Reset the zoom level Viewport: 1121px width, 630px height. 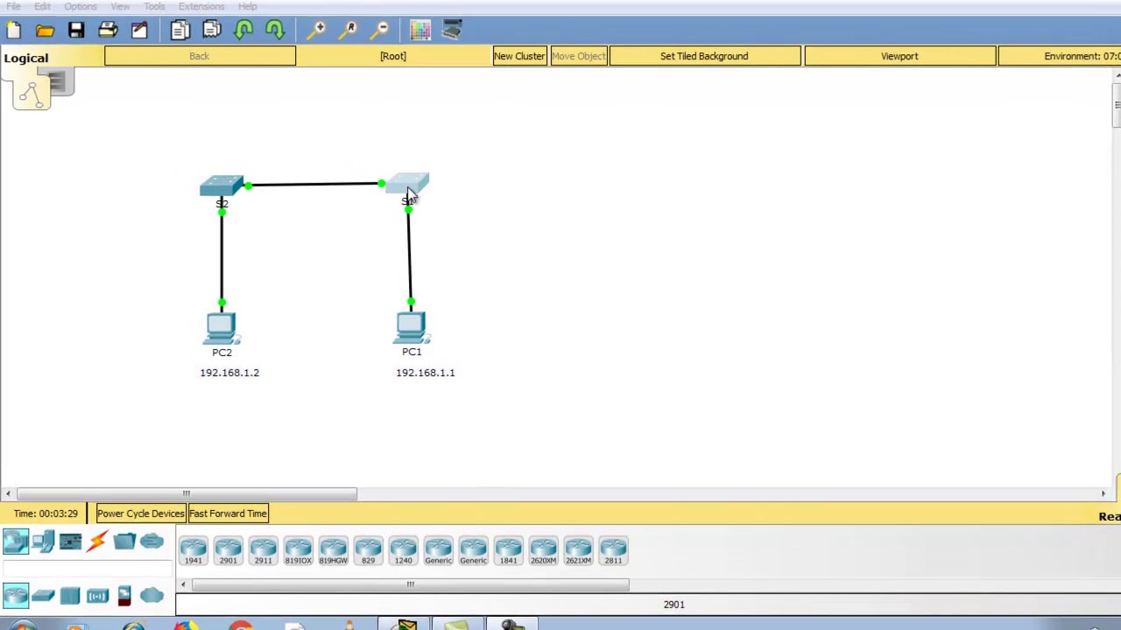tap(349, 31)
